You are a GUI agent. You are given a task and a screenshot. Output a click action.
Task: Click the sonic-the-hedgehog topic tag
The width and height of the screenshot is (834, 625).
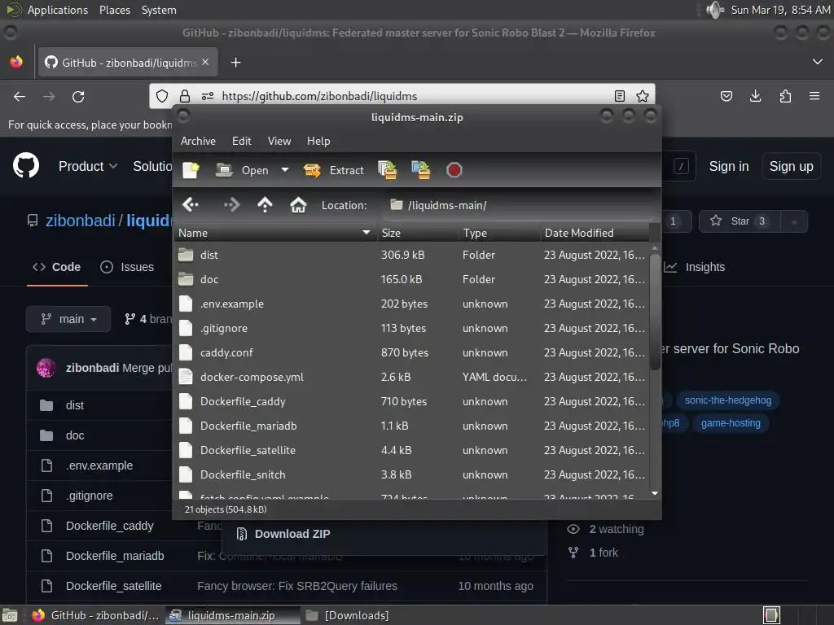coord(727,400)
